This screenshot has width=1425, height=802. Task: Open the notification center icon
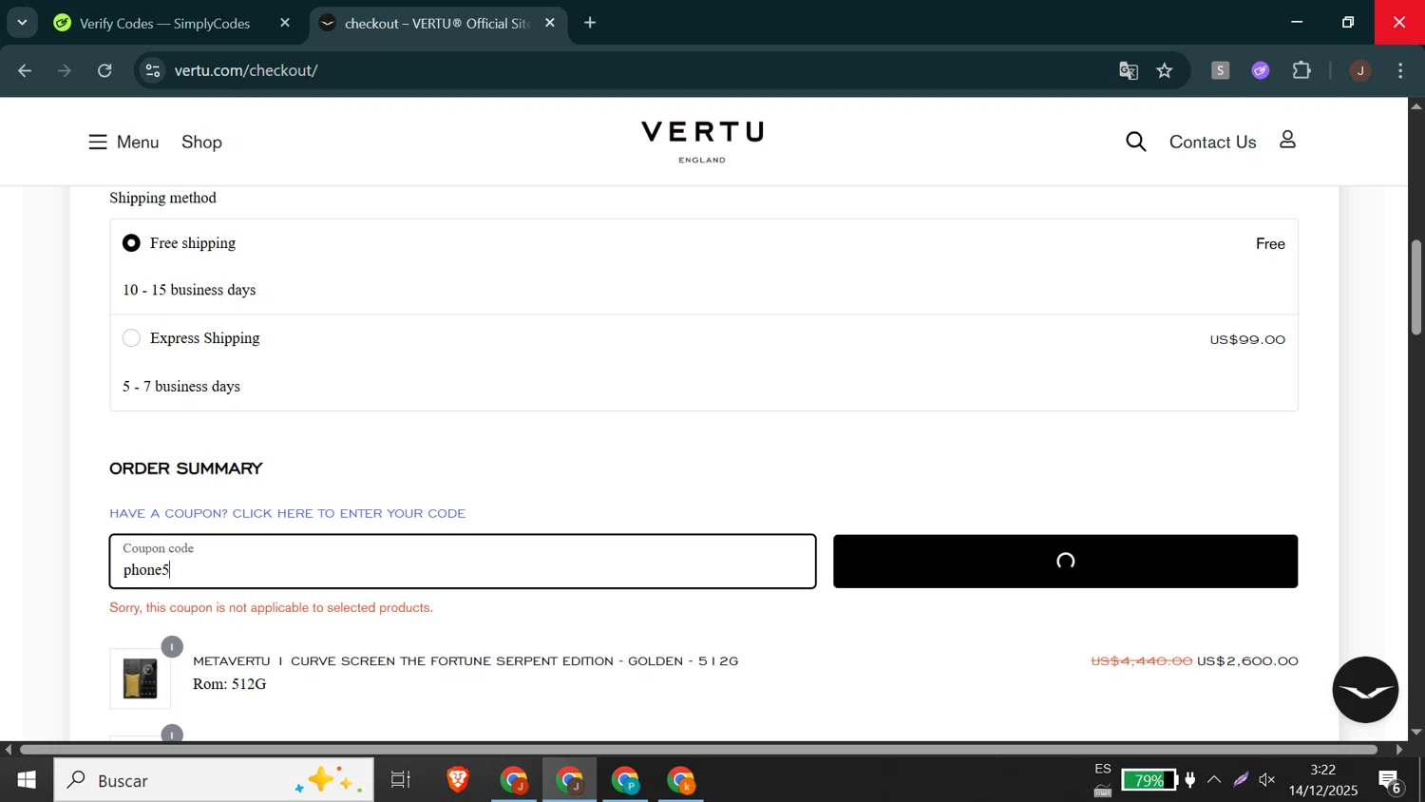(1392, 780)
